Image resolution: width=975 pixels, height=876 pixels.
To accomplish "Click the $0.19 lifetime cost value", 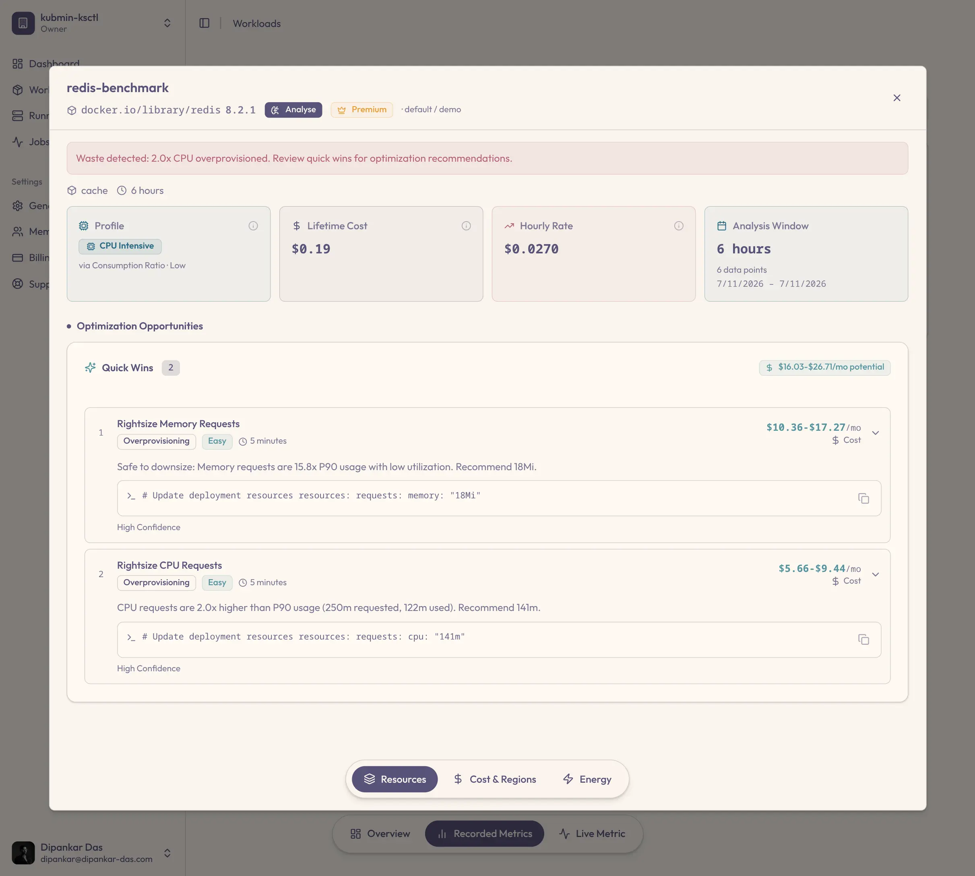I will click(x=311, y=249).
